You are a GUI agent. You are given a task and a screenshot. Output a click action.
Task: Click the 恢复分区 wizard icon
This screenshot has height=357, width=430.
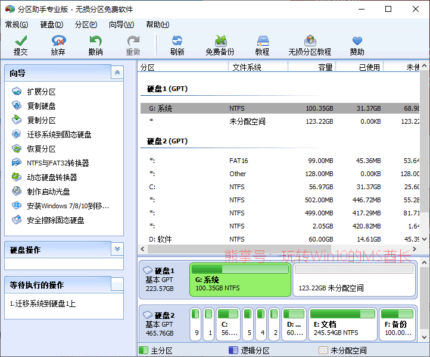[17, 149]
